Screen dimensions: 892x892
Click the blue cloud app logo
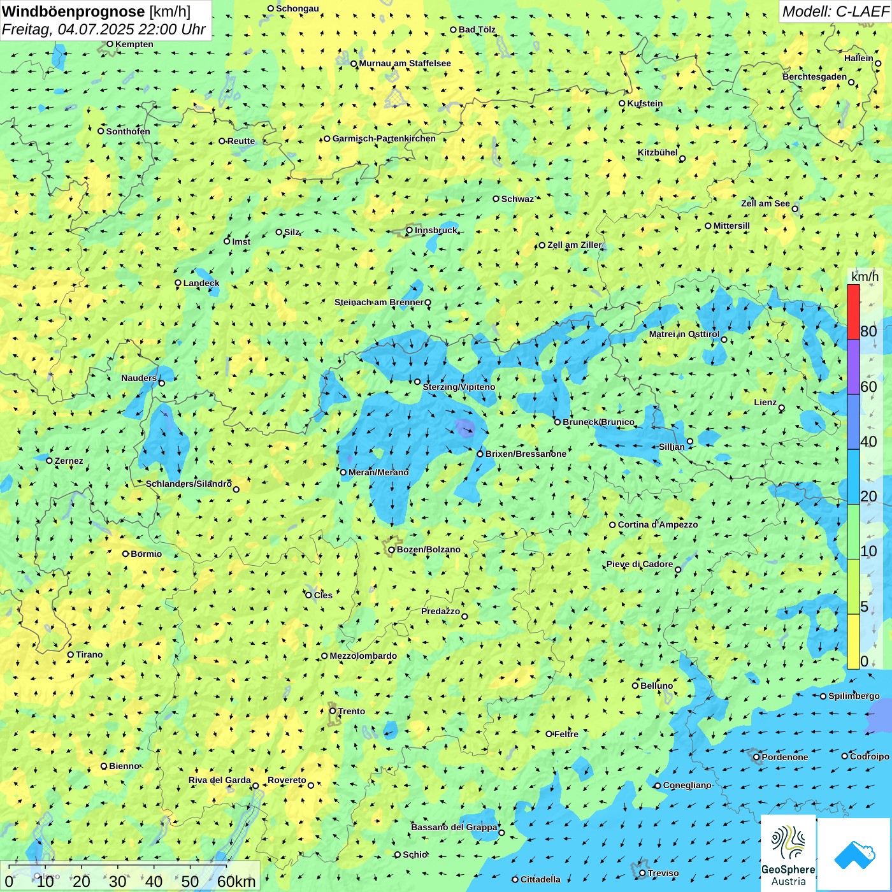(854, 855)
